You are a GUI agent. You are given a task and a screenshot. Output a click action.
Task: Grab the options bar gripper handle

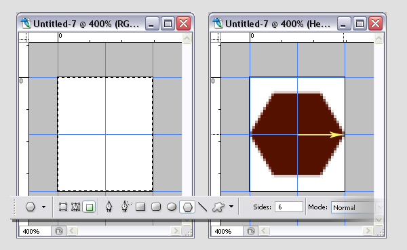click(14, 207)
